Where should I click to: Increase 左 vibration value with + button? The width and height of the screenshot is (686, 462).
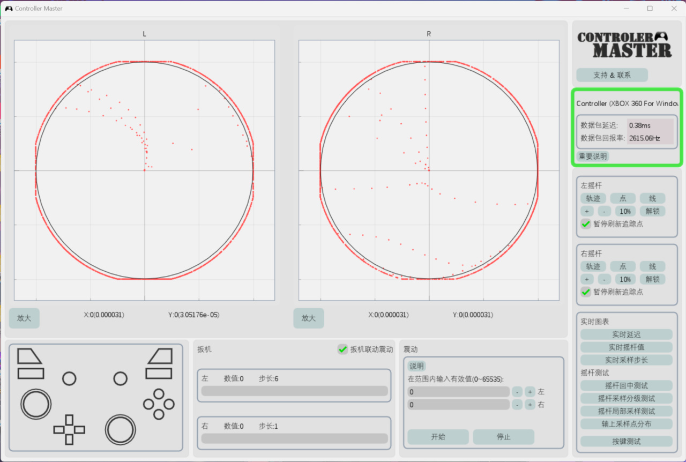click(530, 392)
